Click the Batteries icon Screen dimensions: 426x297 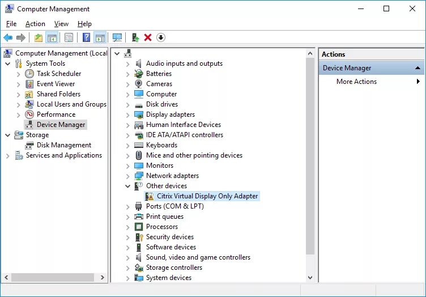click(139, 74)
